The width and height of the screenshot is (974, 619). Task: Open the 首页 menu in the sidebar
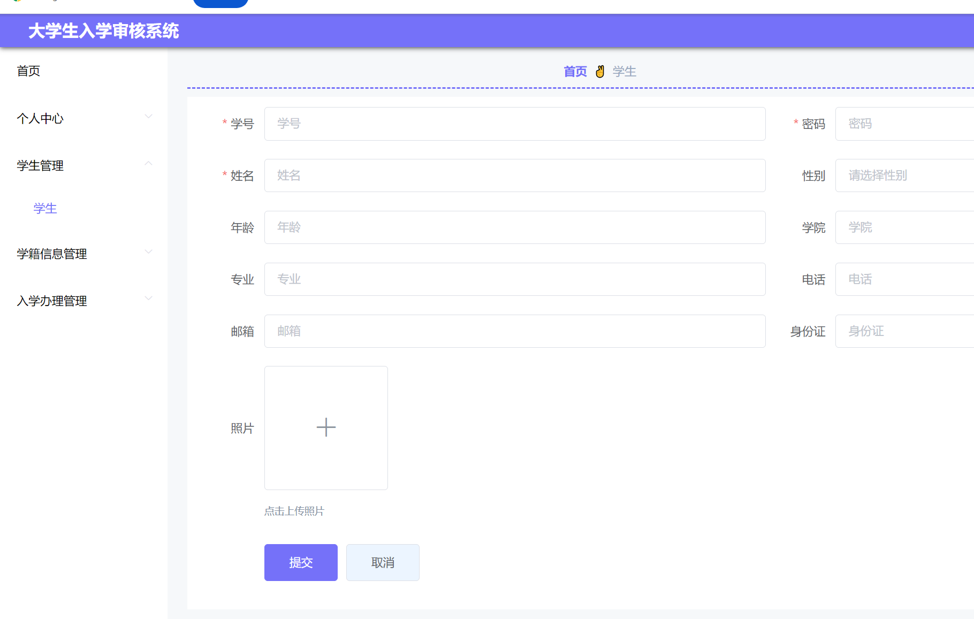pyautogui.click(x=28, y=71)
